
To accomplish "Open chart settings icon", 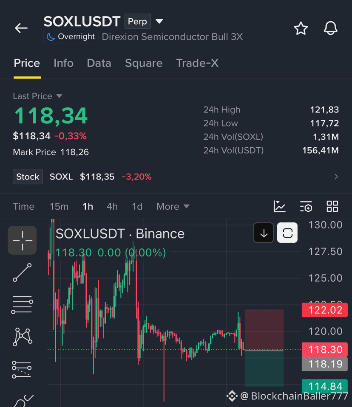I will pyautogui.click(x=306, y=207).
